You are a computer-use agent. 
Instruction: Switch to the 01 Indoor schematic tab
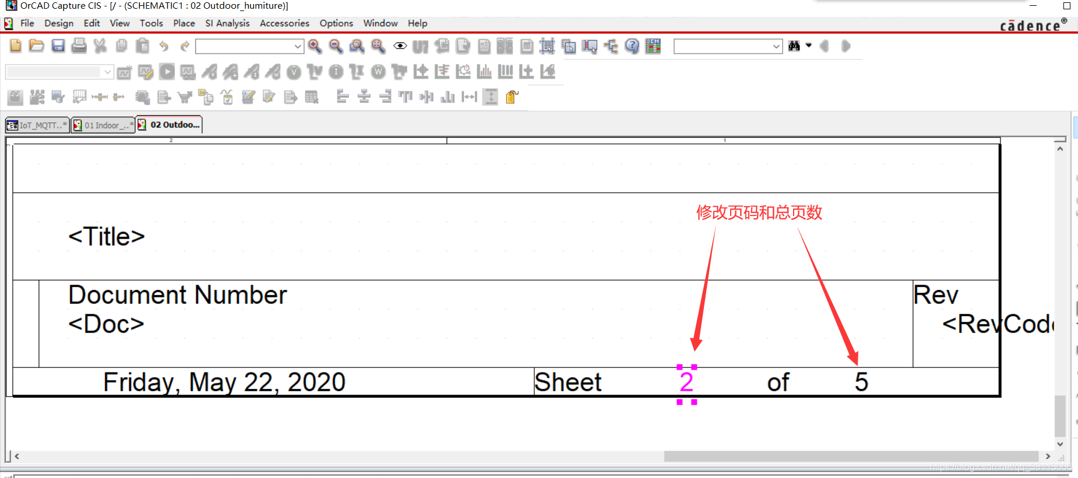(103, 125)
